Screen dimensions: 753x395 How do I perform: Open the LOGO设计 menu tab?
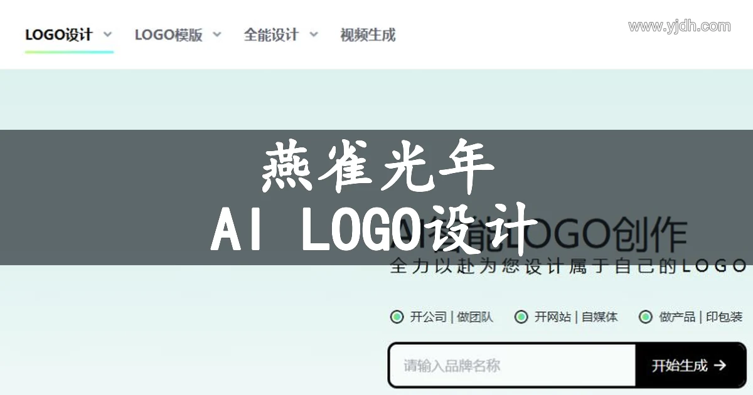click(x=59, y=34)
